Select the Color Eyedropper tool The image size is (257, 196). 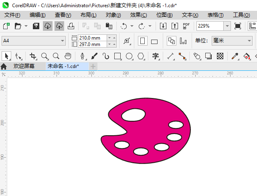[235, 56]
